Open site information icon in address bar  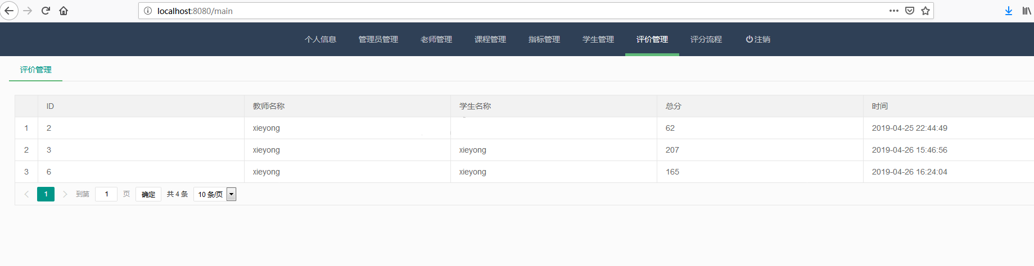coord(148,11)
